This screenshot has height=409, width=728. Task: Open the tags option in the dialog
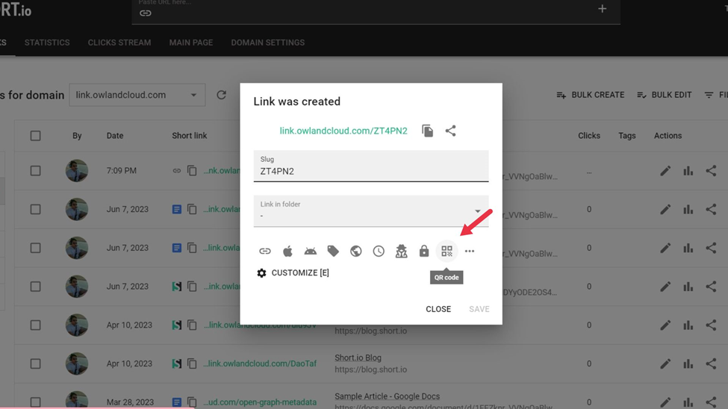click(333, 252)
